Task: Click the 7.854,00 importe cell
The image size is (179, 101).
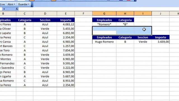Action: click(x=66, y=50)
